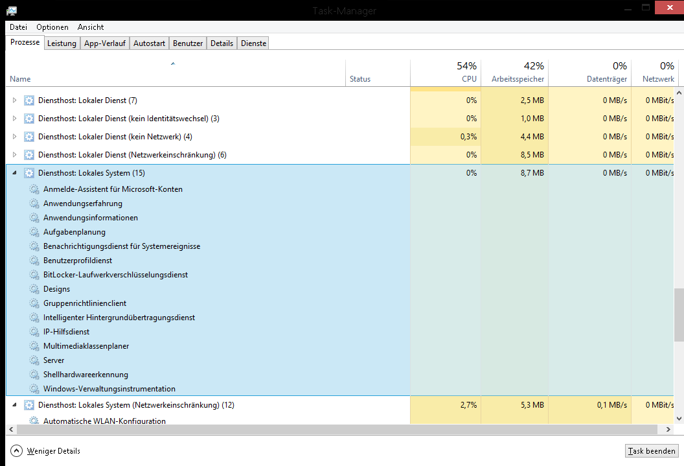Screen dimensions: 684x466
Task: Click the vertical scrollbar down arrow
Action: pos(679,419)
